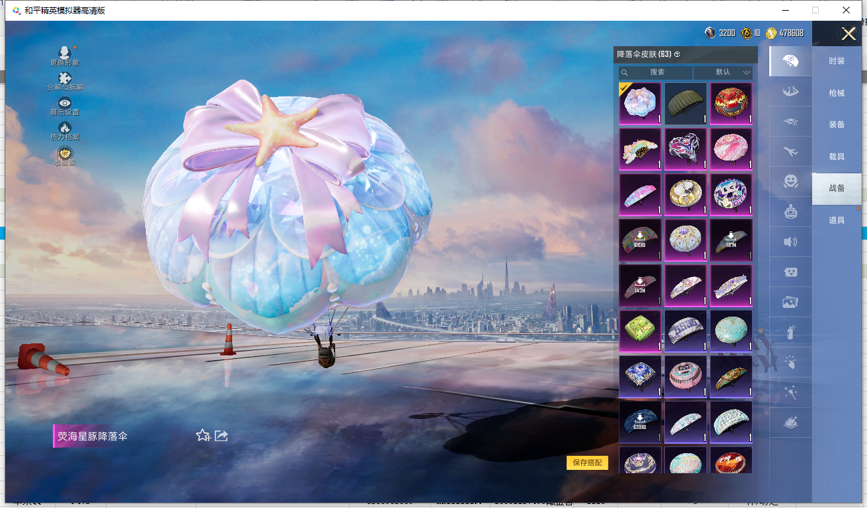Click the lightning coin icon beside 478608
Image resolution: width=867 pixels, height=508 pixels.
(x=771, y=33)
